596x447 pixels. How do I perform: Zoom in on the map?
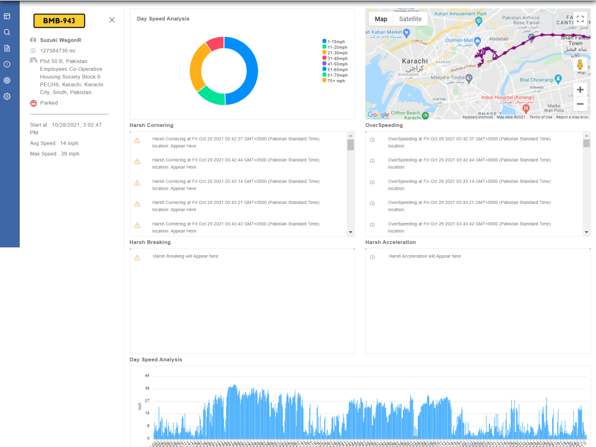(580, 90)
